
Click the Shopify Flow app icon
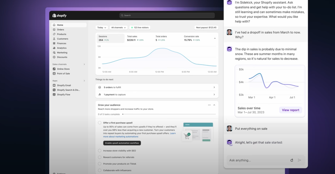(x=54, y=94)
